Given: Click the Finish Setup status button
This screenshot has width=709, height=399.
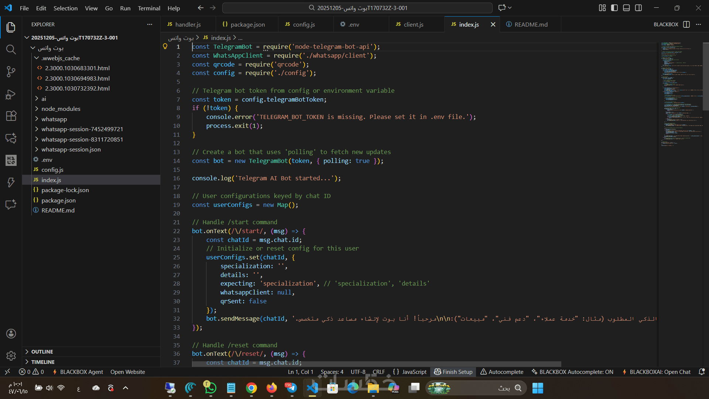Looking at the screenshot, I should click(453, 372).
